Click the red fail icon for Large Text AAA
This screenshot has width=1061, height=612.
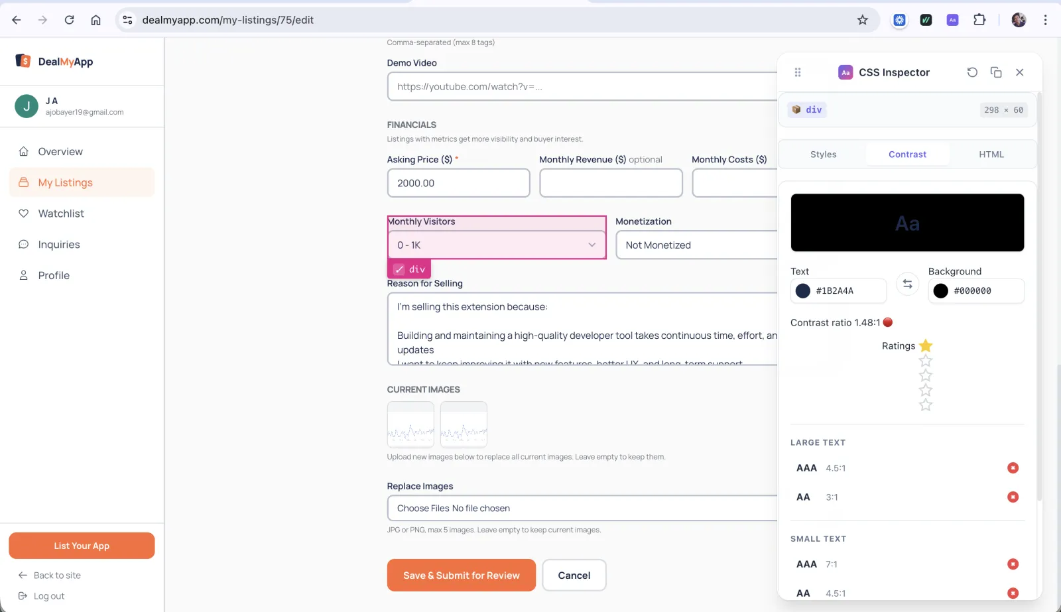1013,468
